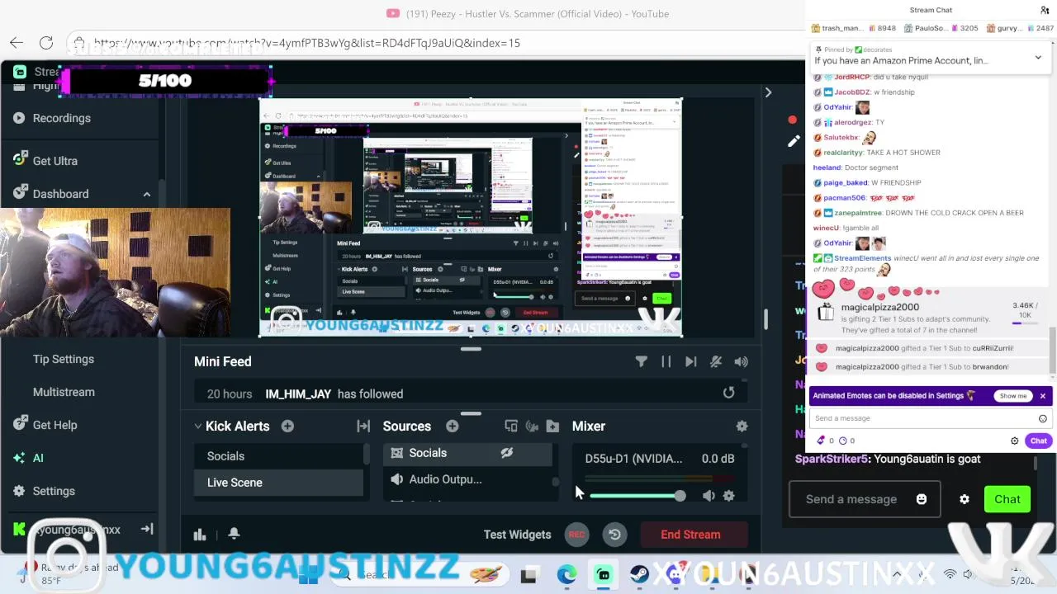Collapse the Dashboard sidebar section
1057x594 pixels.
[147, 195]
